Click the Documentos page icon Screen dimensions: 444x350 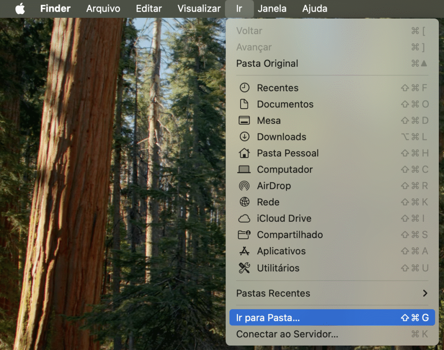244,104
